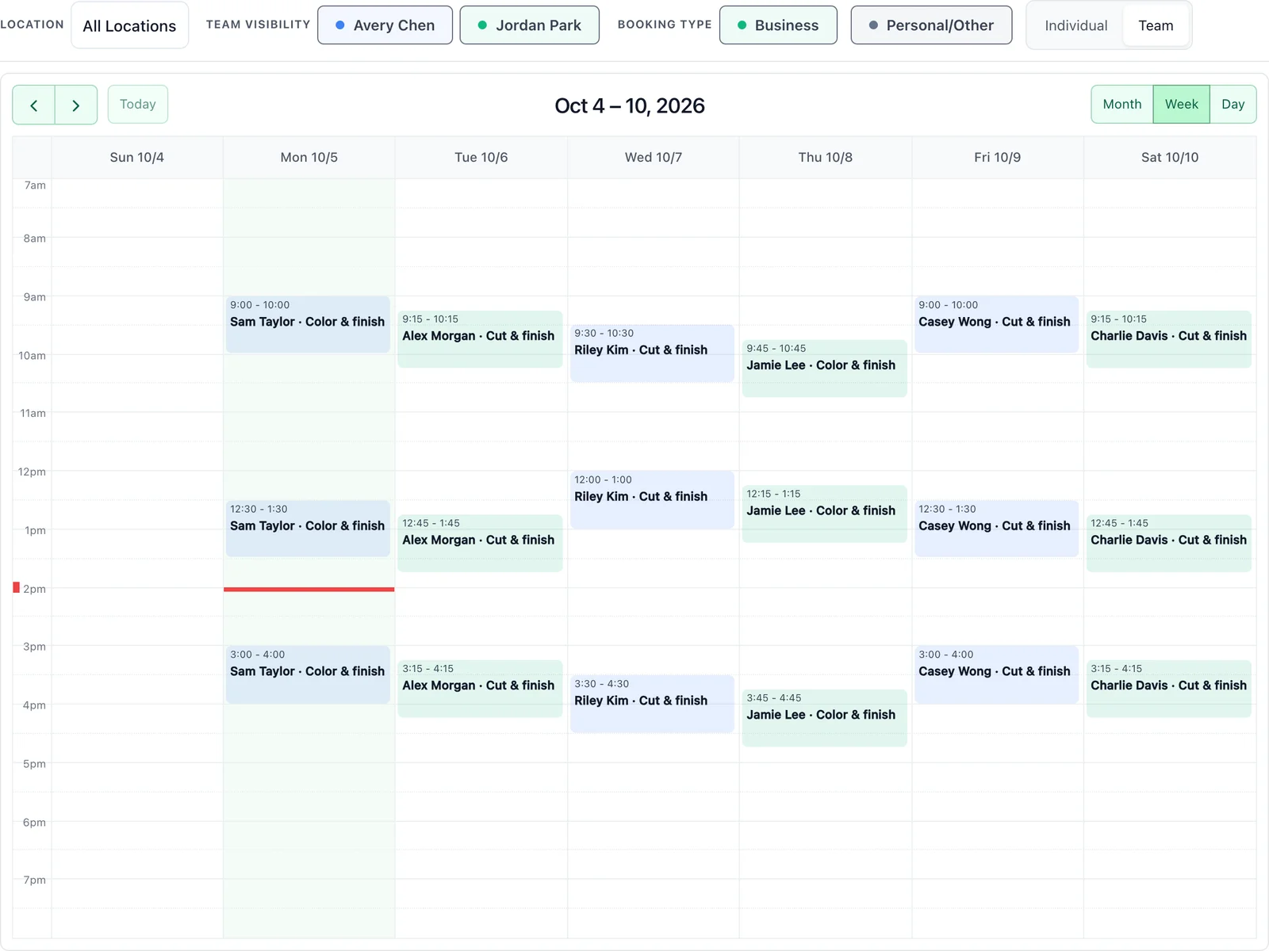The image size is (1269, 951).
Task: Toggle Business booking type filter
Action: tap(778, 25)
